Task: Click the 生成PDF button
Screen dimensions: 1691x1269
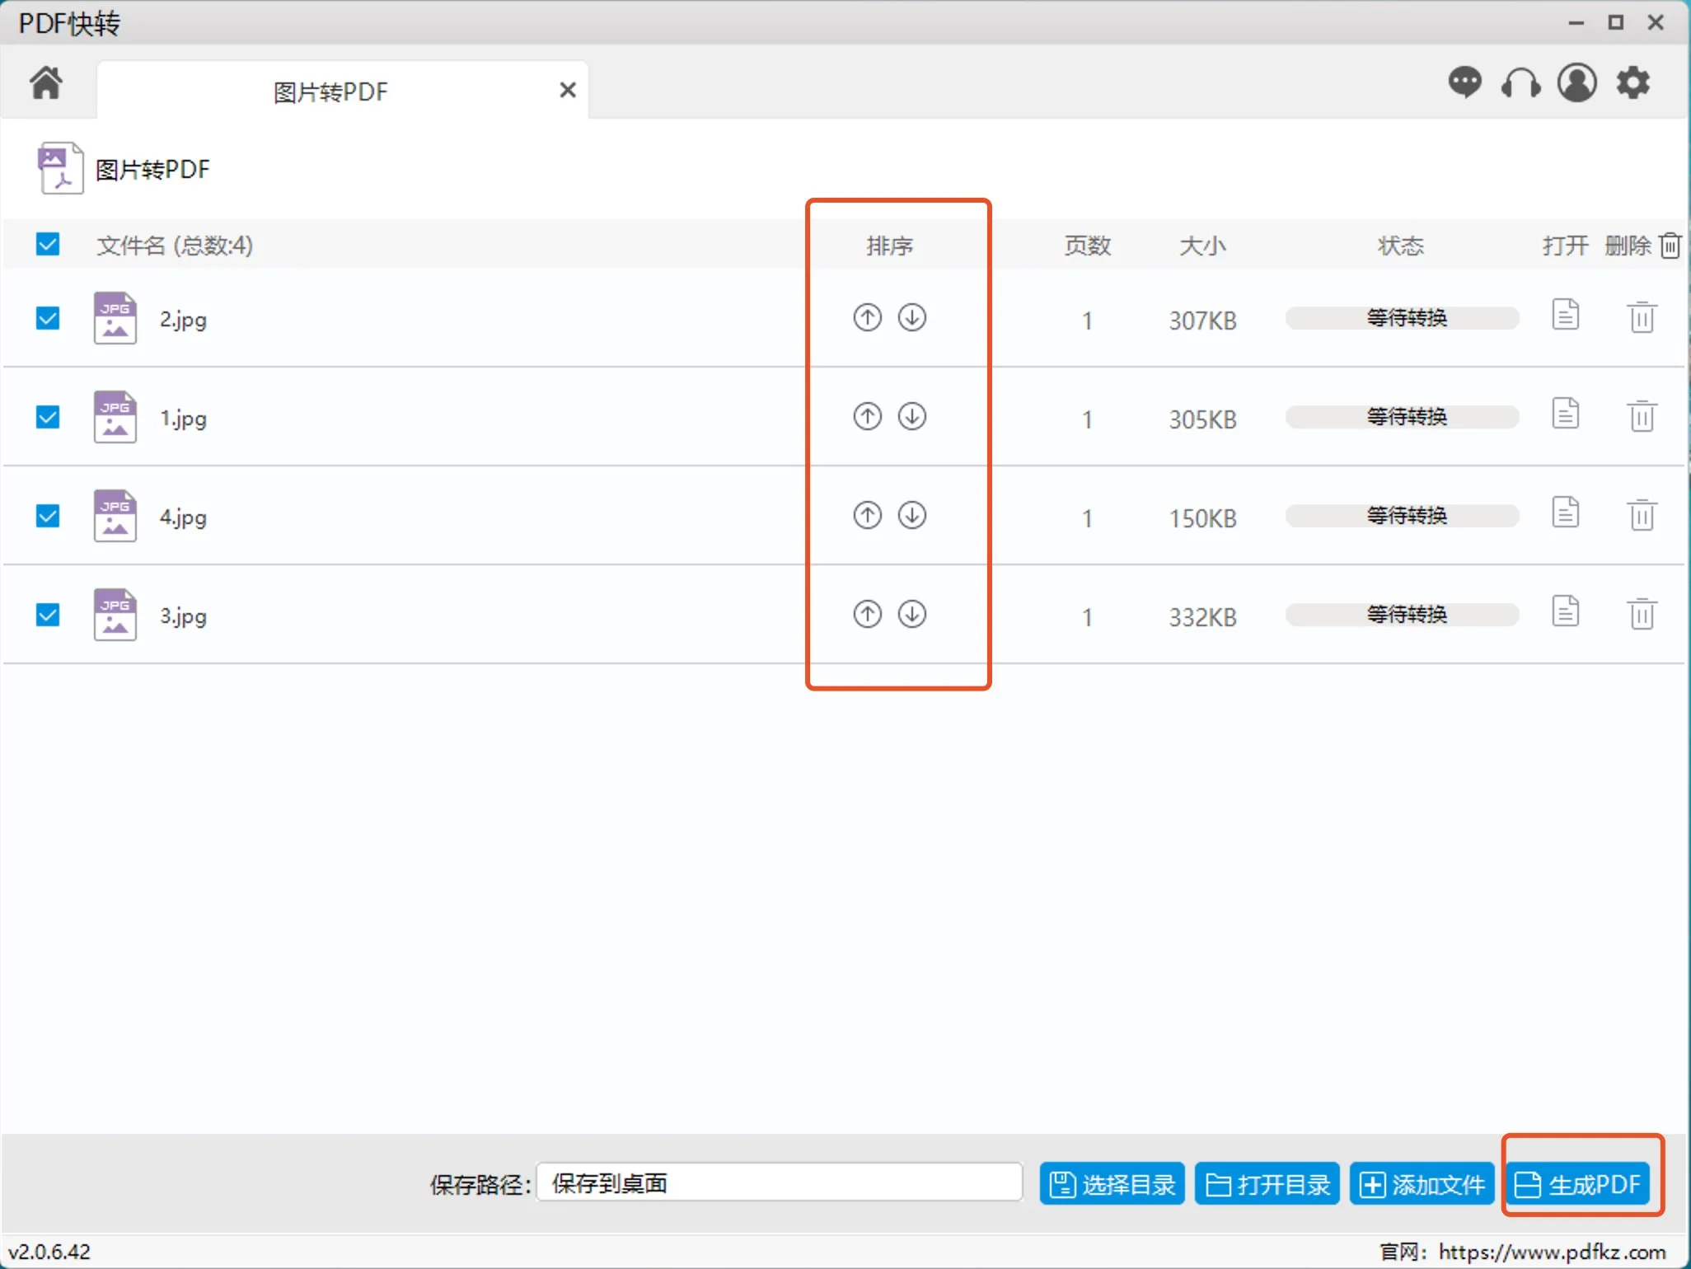Action: [x=1578, y=1184]
